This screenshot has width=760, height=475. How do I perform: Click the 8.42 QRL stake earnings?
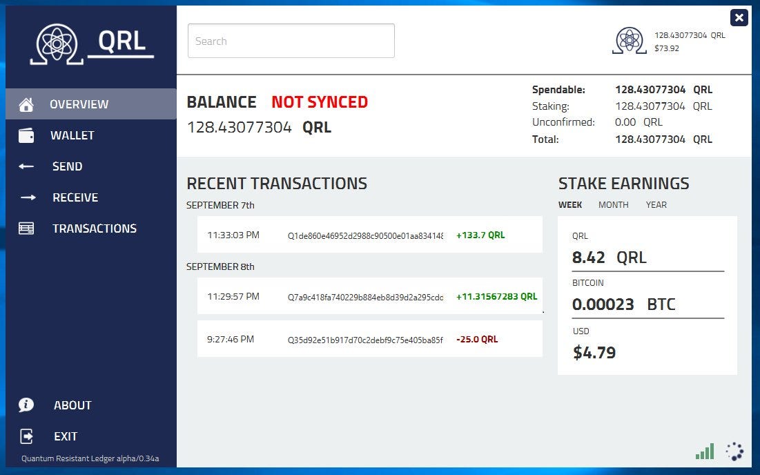pyautogui.click(x=610, y=257)
